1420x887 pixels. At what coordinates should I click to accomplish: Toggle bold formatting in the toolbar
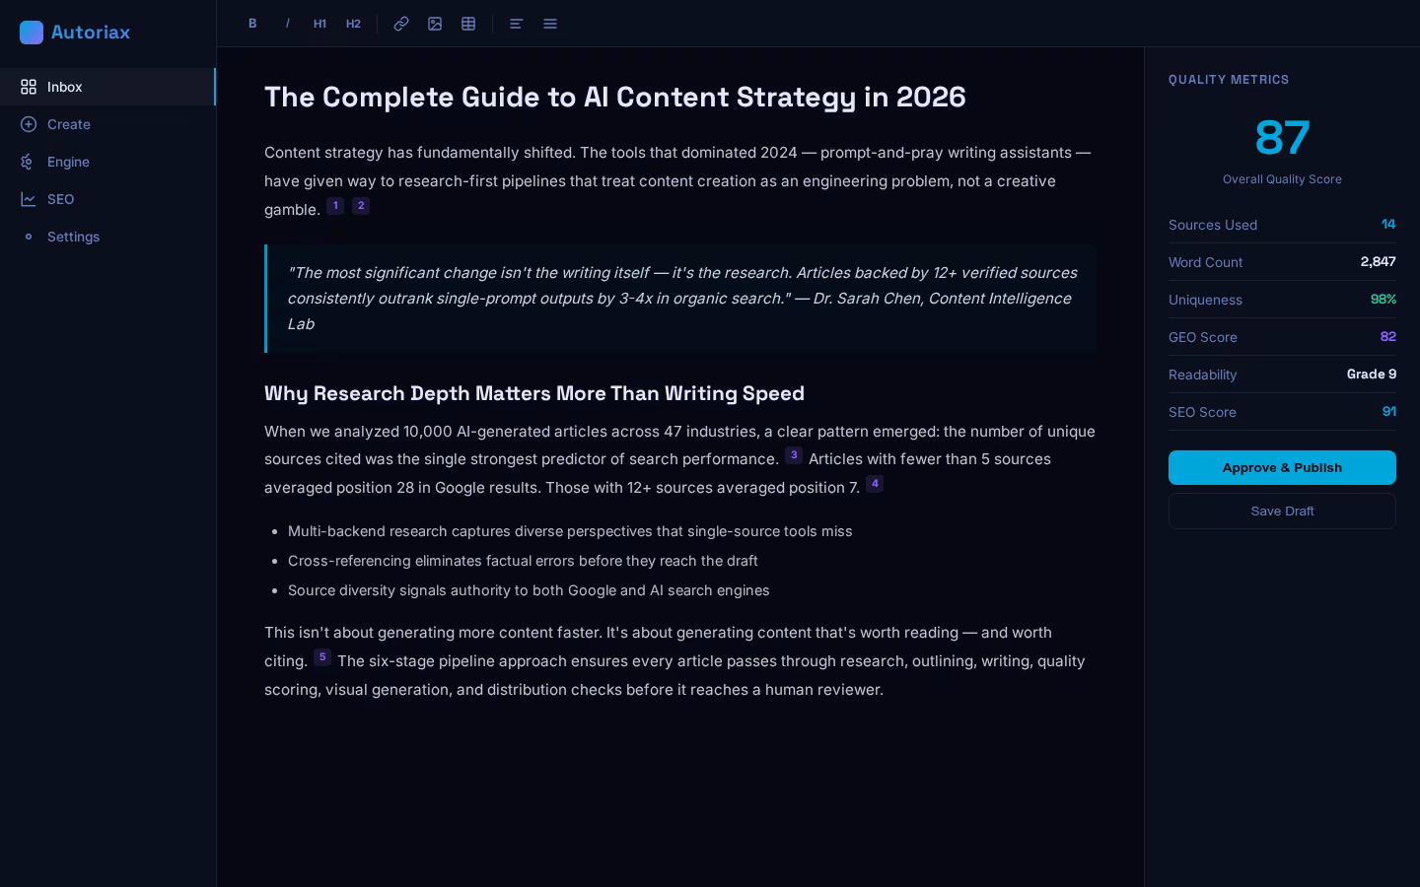click(x=252, y=24)
